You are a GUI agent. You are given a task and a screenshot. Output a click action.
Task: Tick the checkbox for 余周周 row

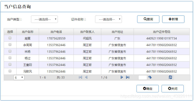tap(10, 45)
